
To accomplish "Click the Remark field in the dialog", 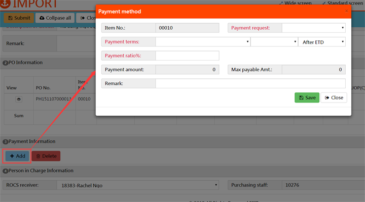I will coord(250,83).
